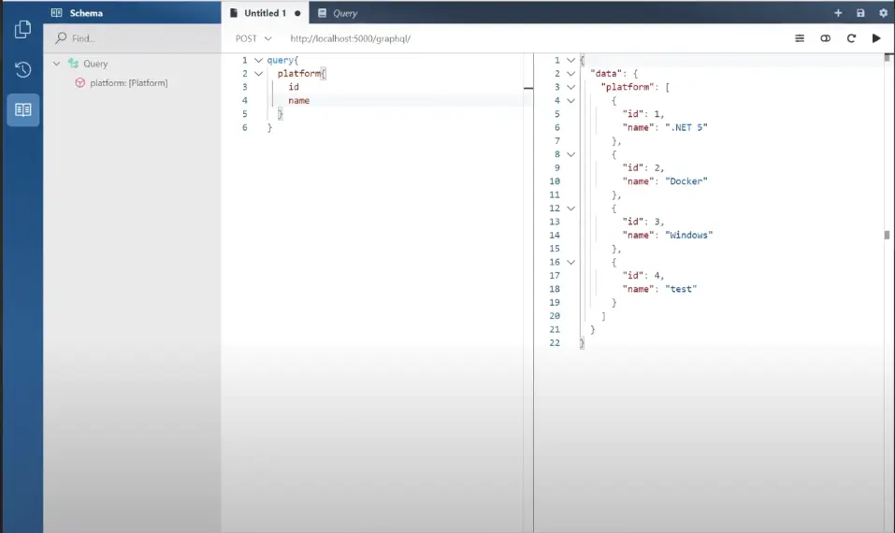
Task: Click "platform" key in response
Action: [x=628, y=87]
